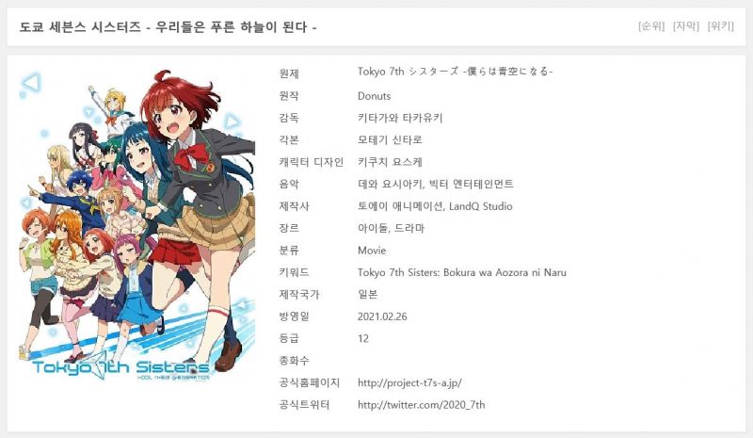Click the Movie classification value
This screenshot has height=438, width=753.
[x=372, y=251]
